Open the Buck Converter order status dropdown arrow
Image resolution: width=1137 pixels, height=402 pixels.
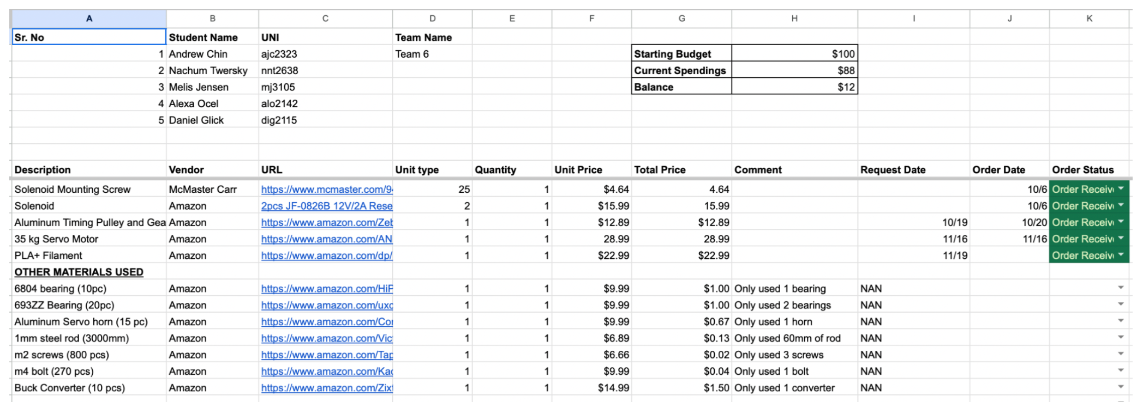[x=1121, y=387]
